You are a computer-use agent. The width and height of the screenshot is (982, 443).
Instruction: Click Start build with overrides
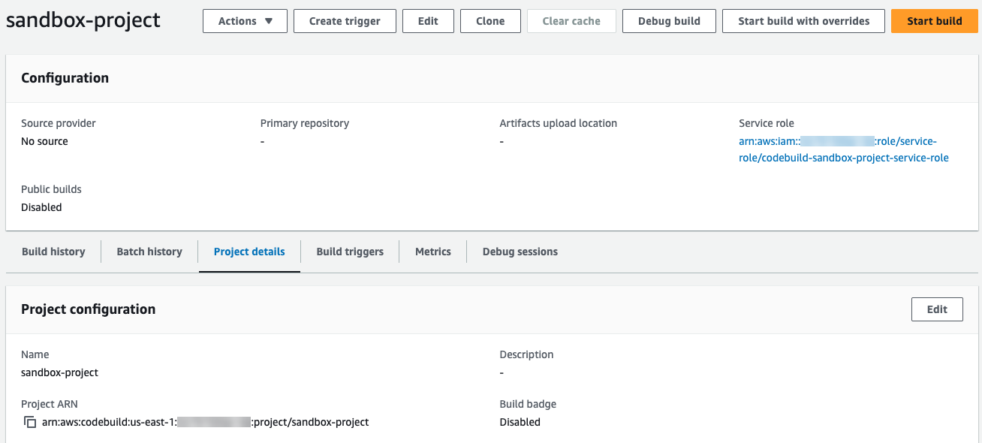pos(803,21)
